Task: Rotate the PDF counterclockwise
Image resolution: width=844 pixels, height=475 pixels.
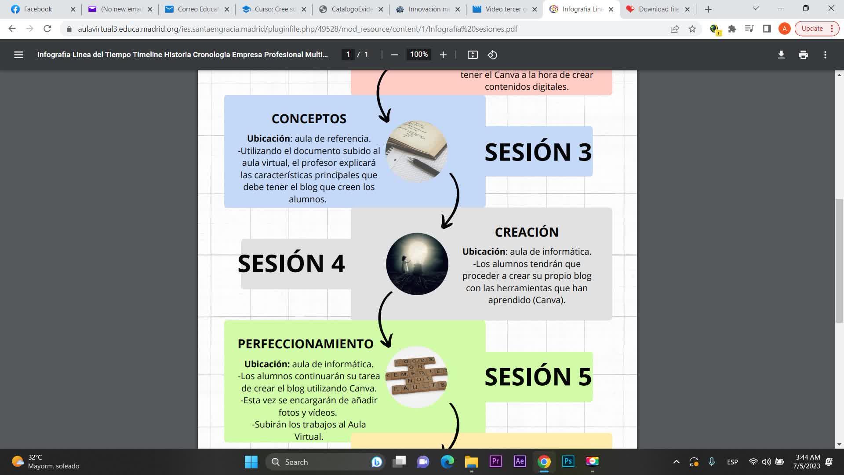Action: [492, 55]
